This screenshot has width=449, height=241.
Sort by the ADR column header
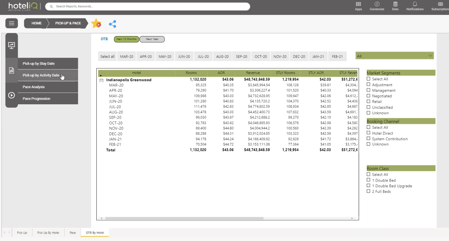[x=221, y=73]
